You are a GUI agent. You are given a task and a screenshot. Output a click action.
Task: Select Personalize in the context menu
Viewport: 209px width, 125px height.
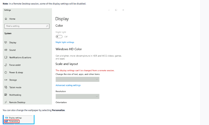coord(14,121)
